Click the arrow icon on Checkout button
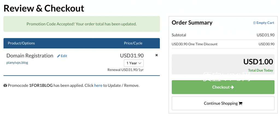280x120 pixels. coord(232,87)
